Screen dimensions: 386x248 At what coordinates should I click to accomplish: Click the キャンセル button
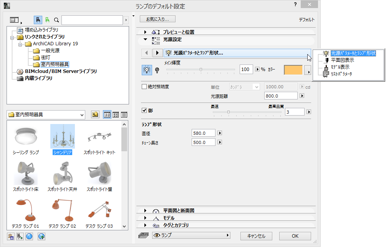pos(256,236)
